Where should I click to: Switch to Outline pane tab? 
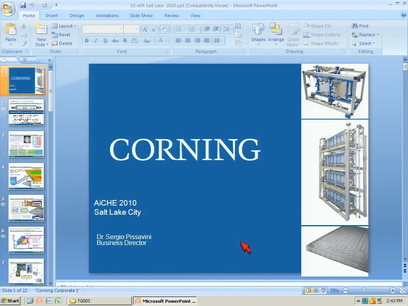pyautogui.click(x=24, y=60)
